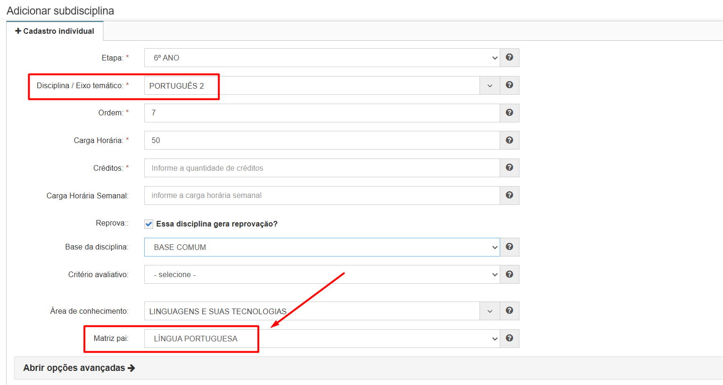723x385 pixels.
Task: Click help icon next to Critério avaliativo
Action: [x=509, y=274]
